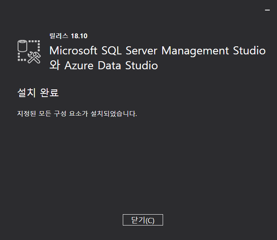The height and width of the screenshot is (240, 277).
Task: Select the 릴리스 18.10 version text
Action: (68, 36)
